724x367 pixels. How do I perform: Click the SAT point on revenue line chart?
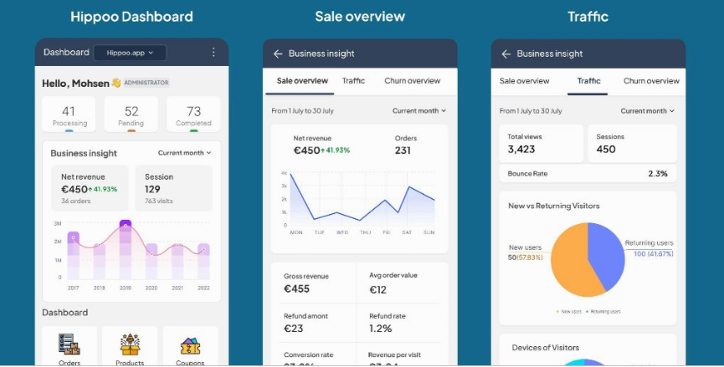pyautogui.click(x=408, y=186)
